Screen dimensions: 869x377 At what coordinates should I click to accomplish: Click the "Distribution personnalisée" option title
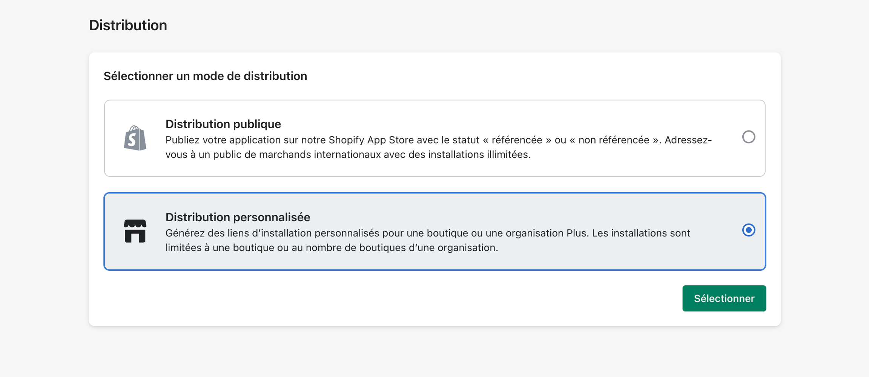pyautogui.click(x=238, y=217)
